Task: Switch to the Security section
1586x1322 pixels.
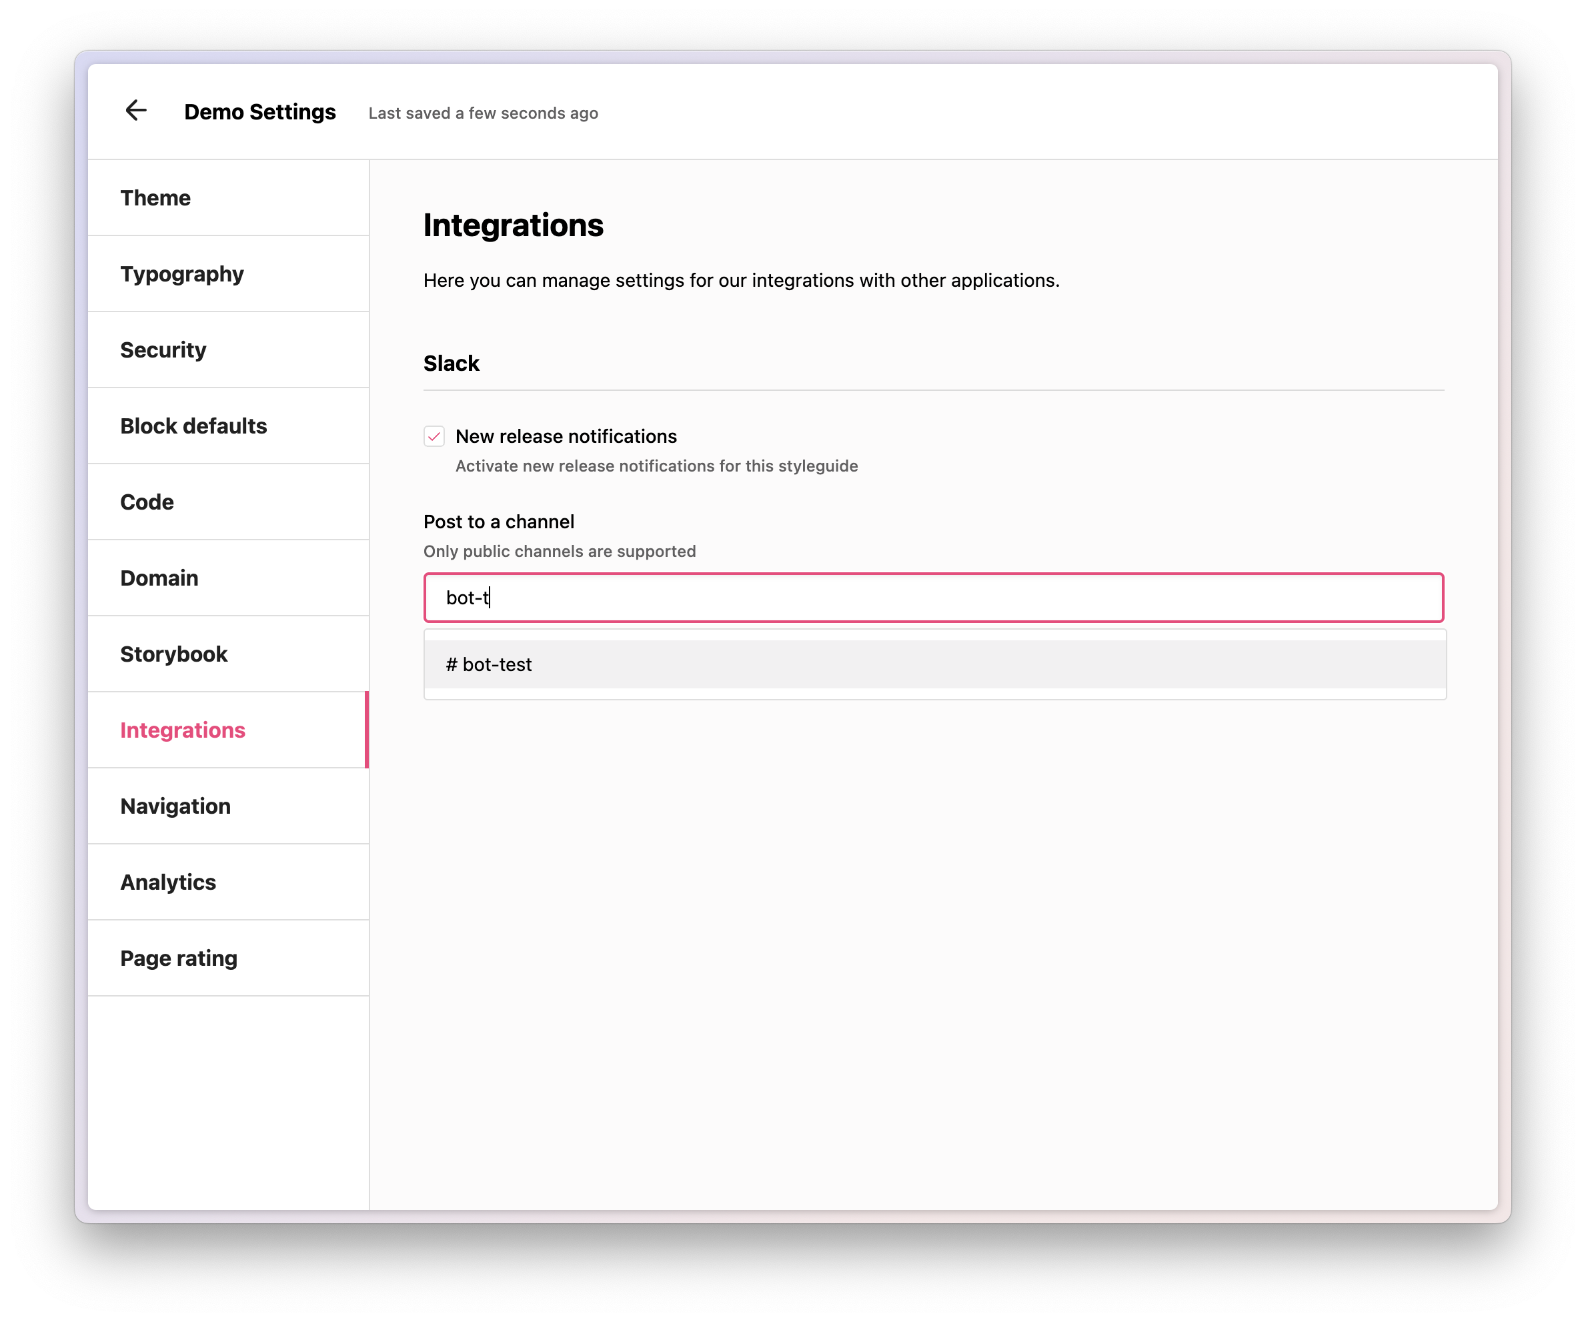Action: pos(228,350)
